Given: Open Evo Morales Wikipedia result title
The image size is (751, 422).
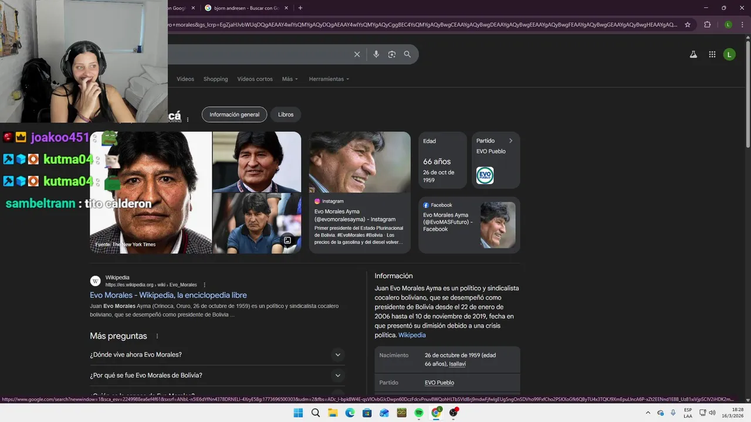Looking at the screenshot, I should pos(168,295).
